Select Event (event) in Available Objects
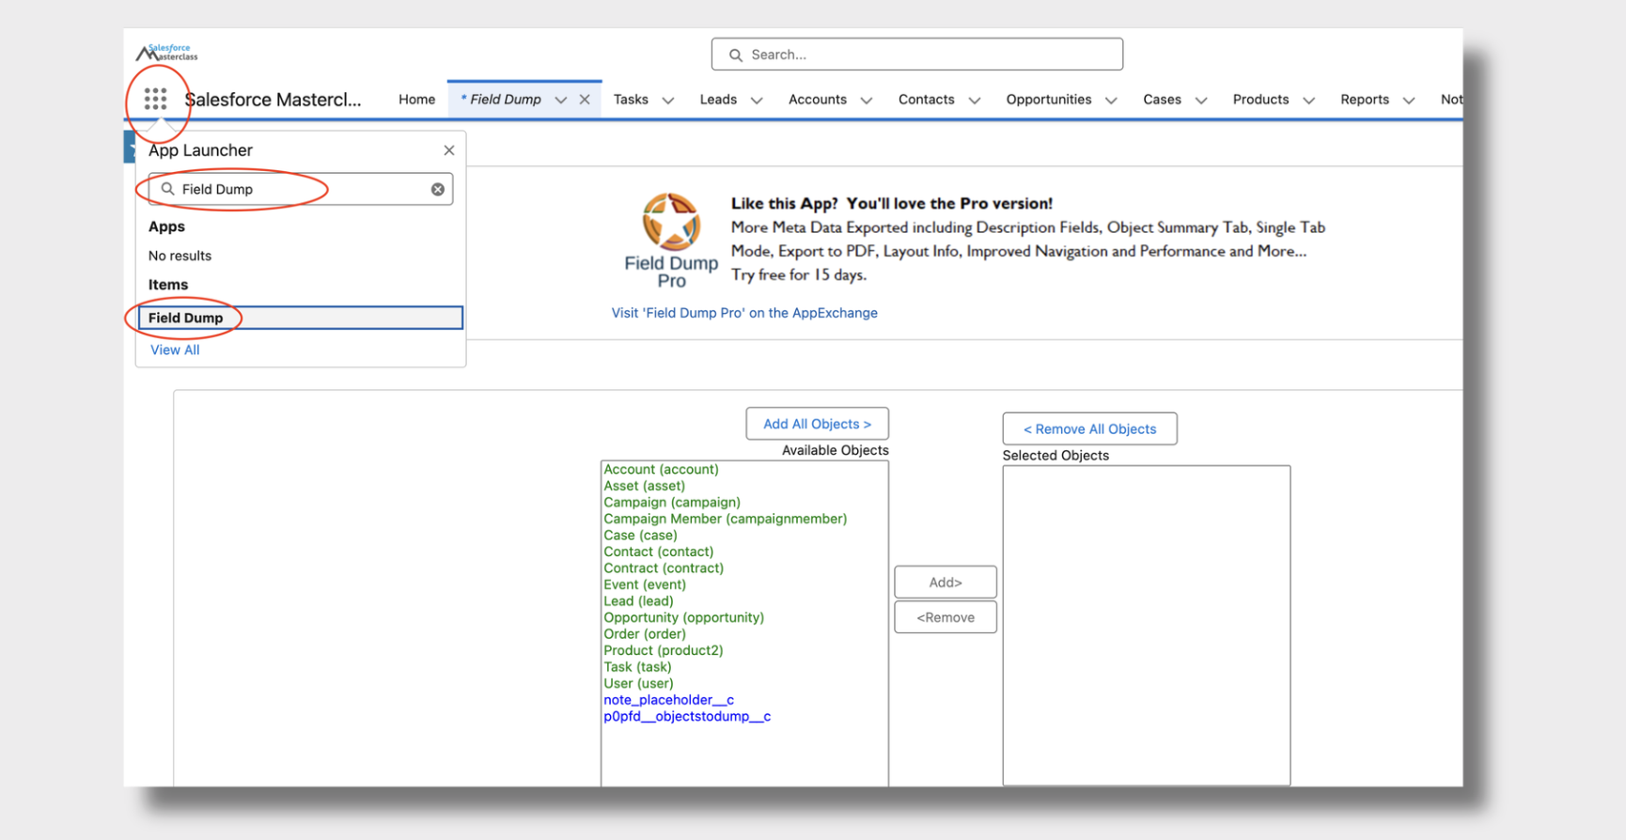Screen dimensions: 1626x840 point(645,584)
